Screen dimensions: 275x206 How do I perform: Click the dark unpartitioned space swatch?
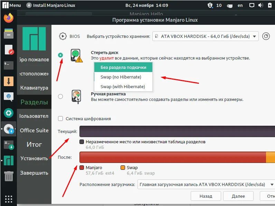[x=82, y=142]
